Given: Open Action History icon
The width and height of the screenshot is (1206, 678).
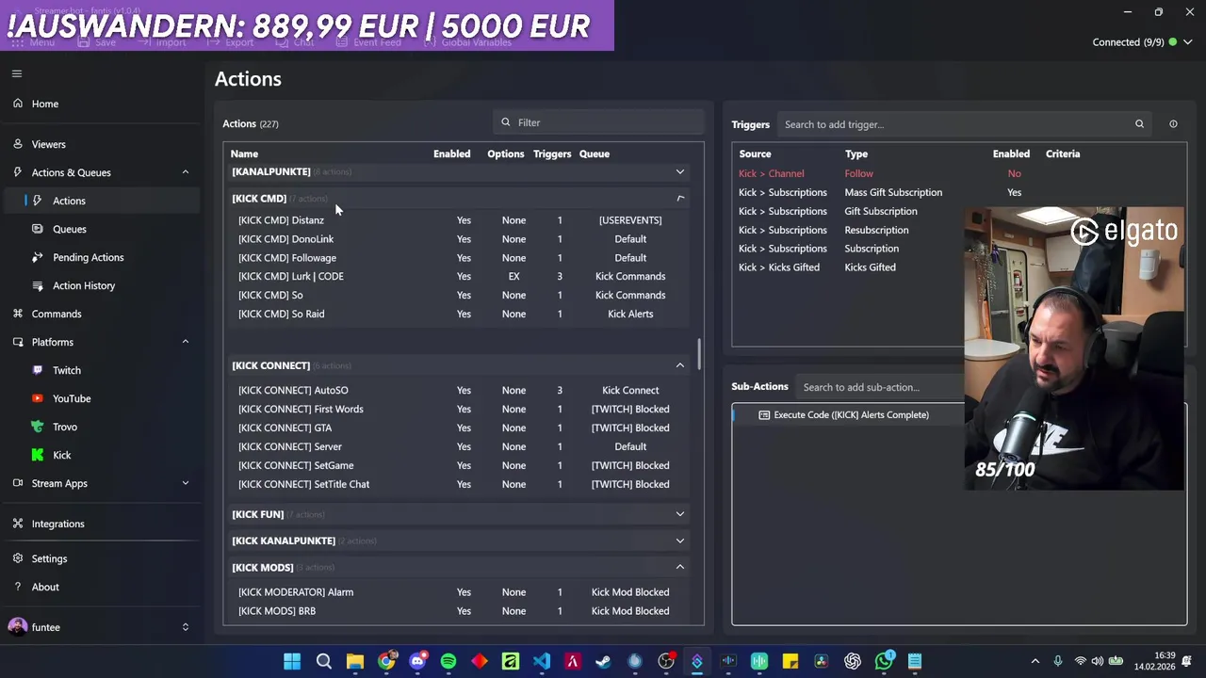Looking at the screenshot, I should [38, 285].
